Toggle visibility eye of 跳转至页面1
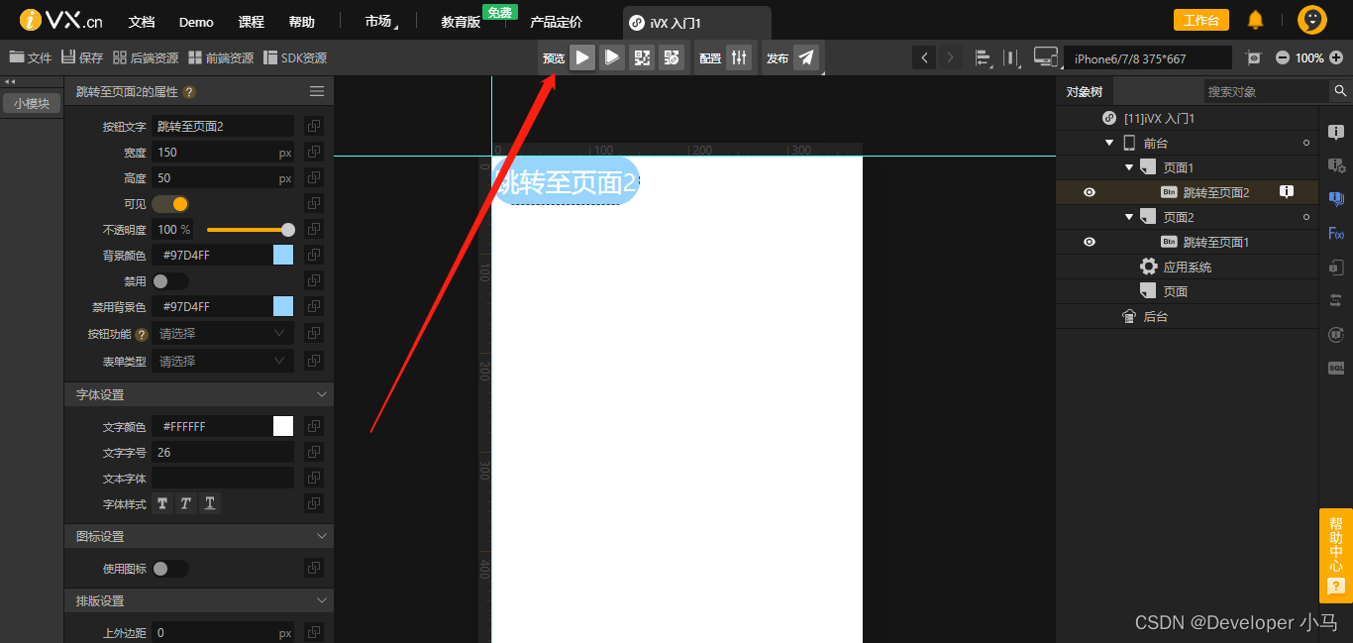The height and width of the screenshot is (643, 1353). [1090, 242]
